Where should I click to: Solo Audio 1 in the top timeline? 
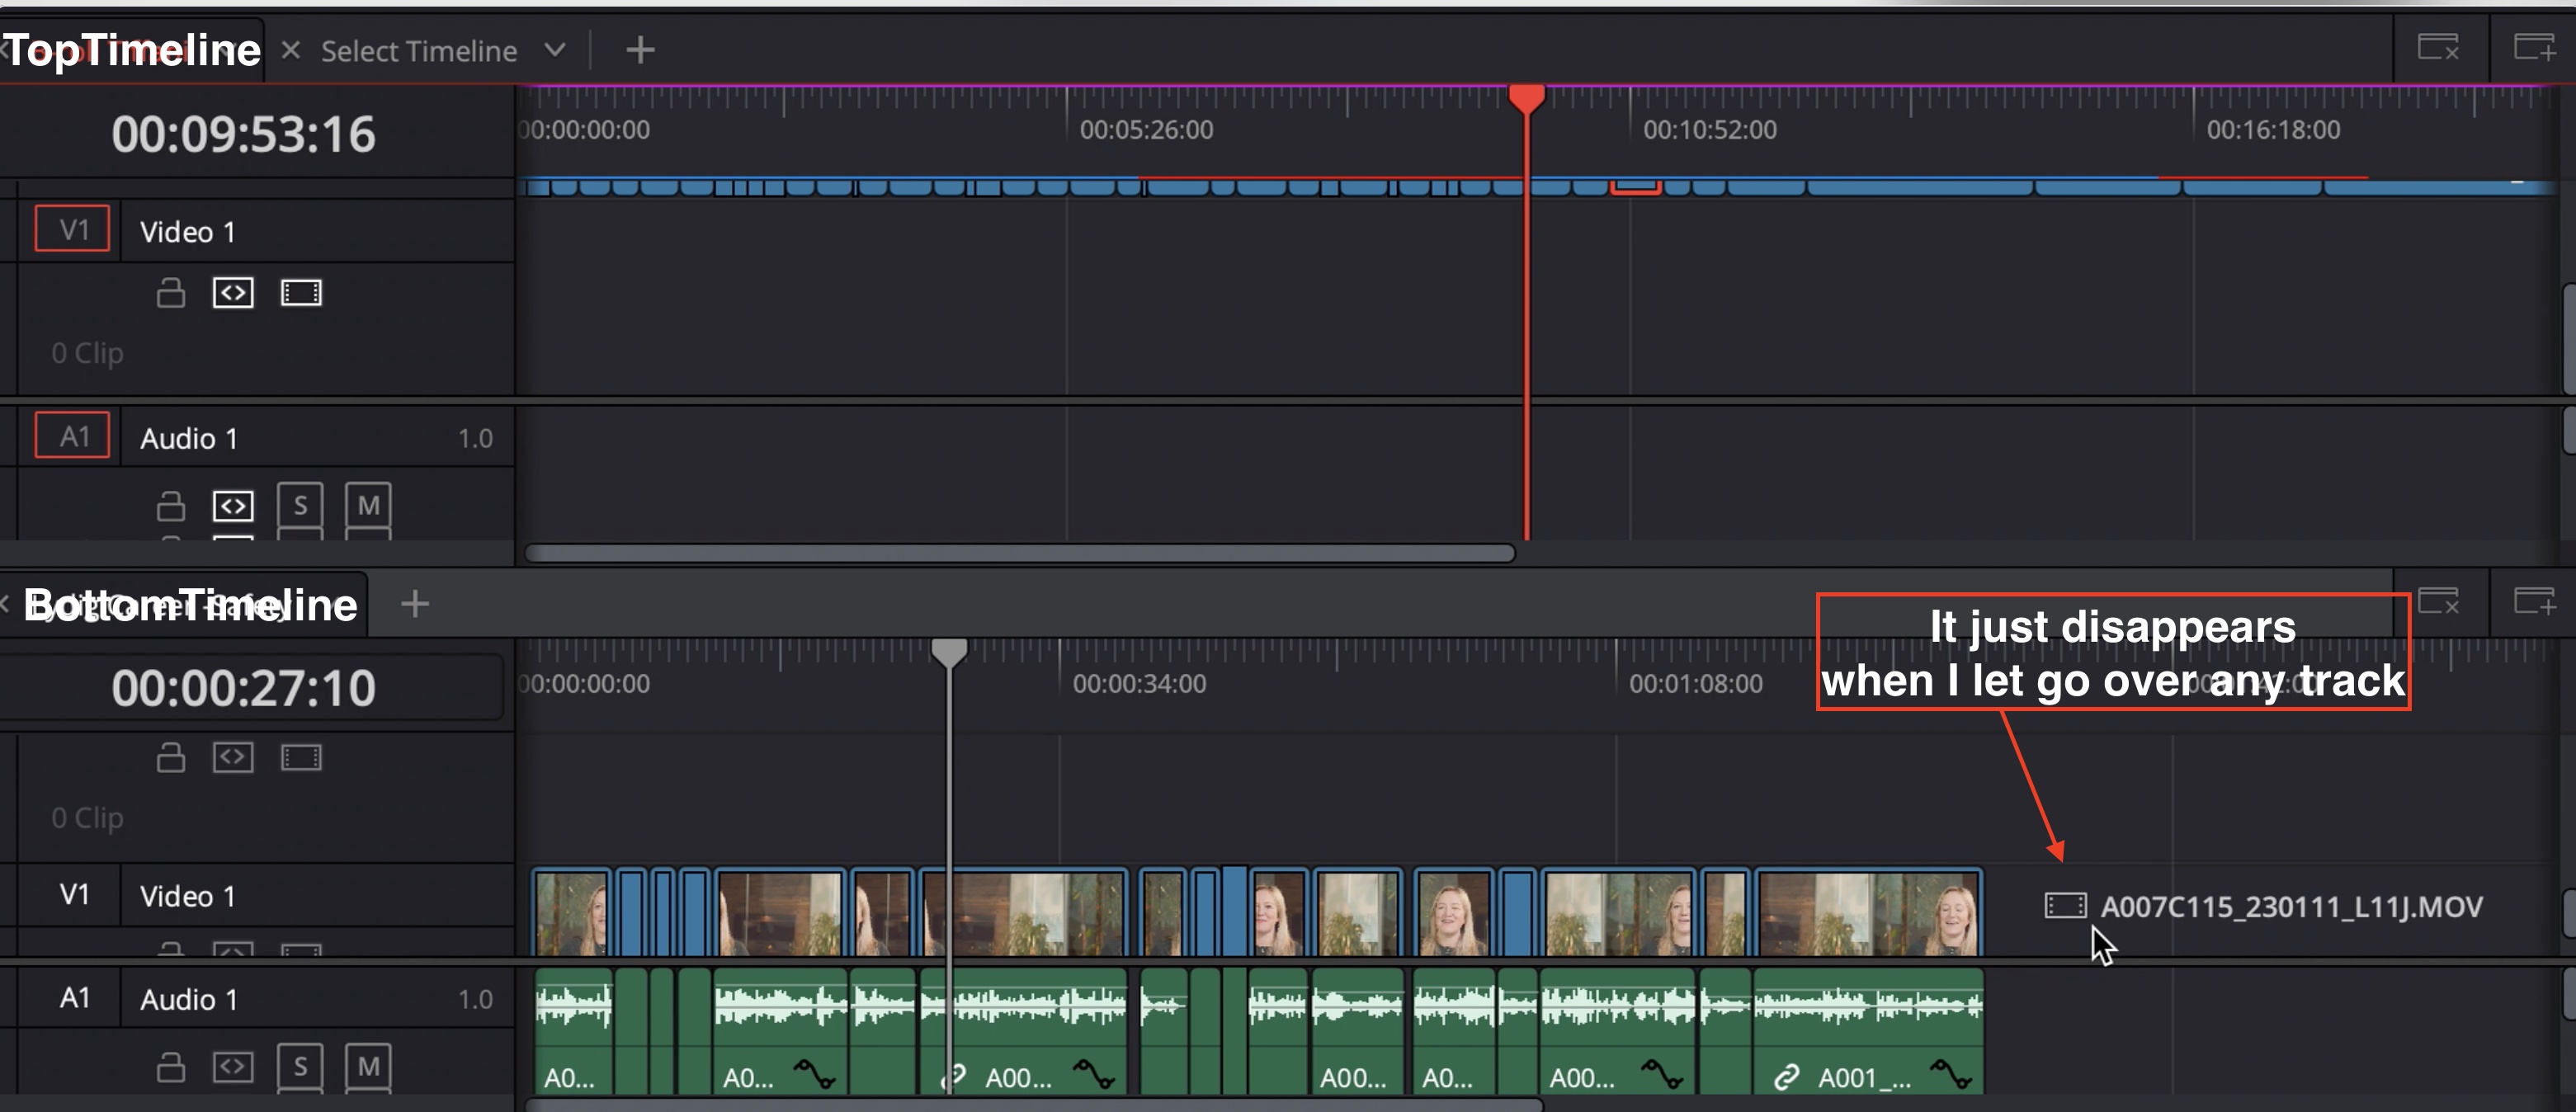300,505
